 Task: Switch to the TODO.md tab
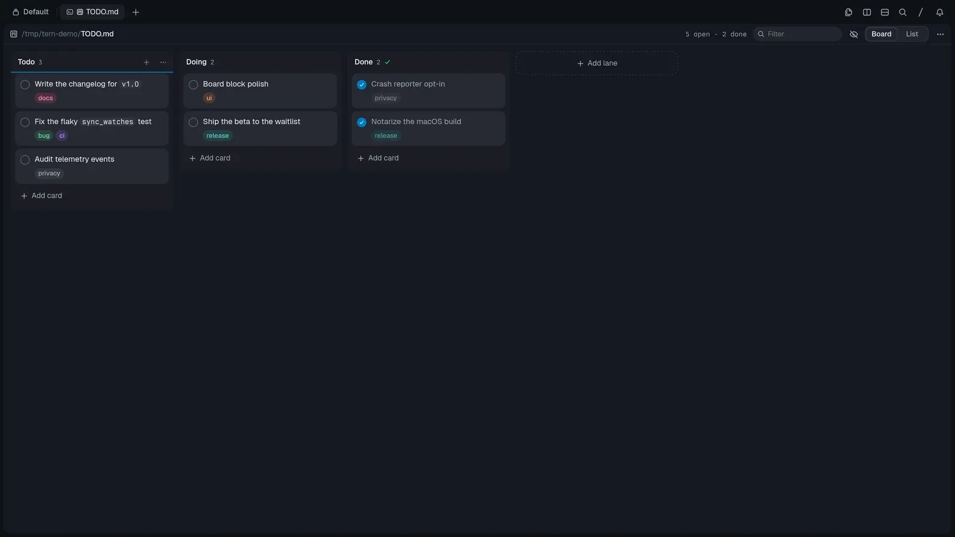tap(93, 12)
